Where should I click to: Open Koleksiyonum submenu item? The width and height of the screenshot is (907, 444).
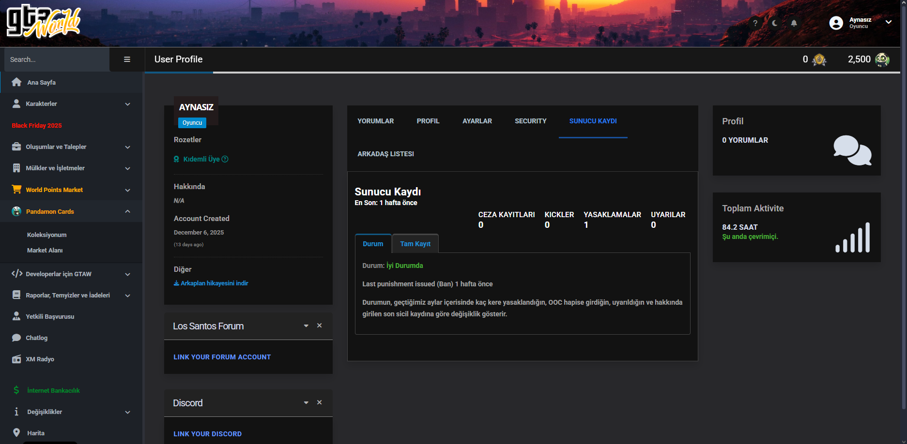click(x=47, y=235)
